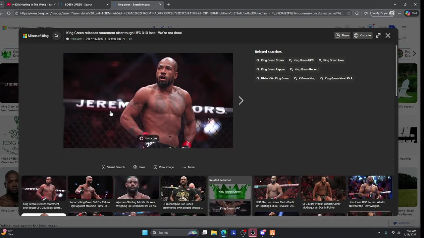This screenshot has height=238, width=424.
Task: Open Microsoft Edge from the taskbar
Action: click(224, 233)
